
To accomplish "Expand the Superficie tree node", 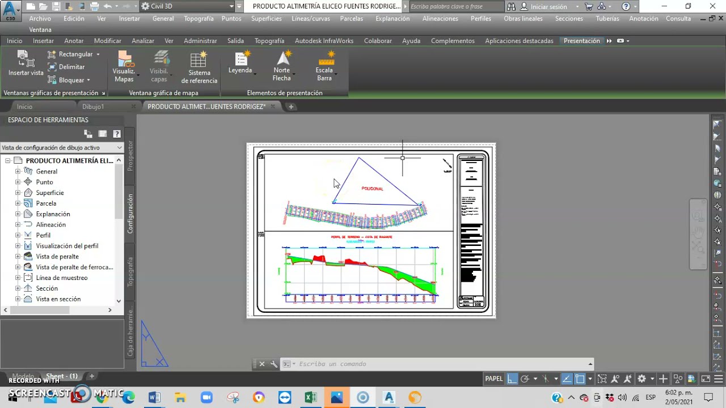I will coord(18,193).
